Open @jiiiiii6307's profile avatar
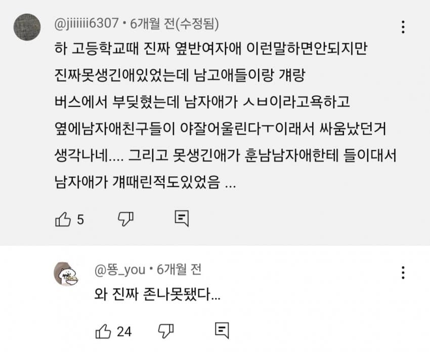Screen dimensions: 430x352 (27, 28)
